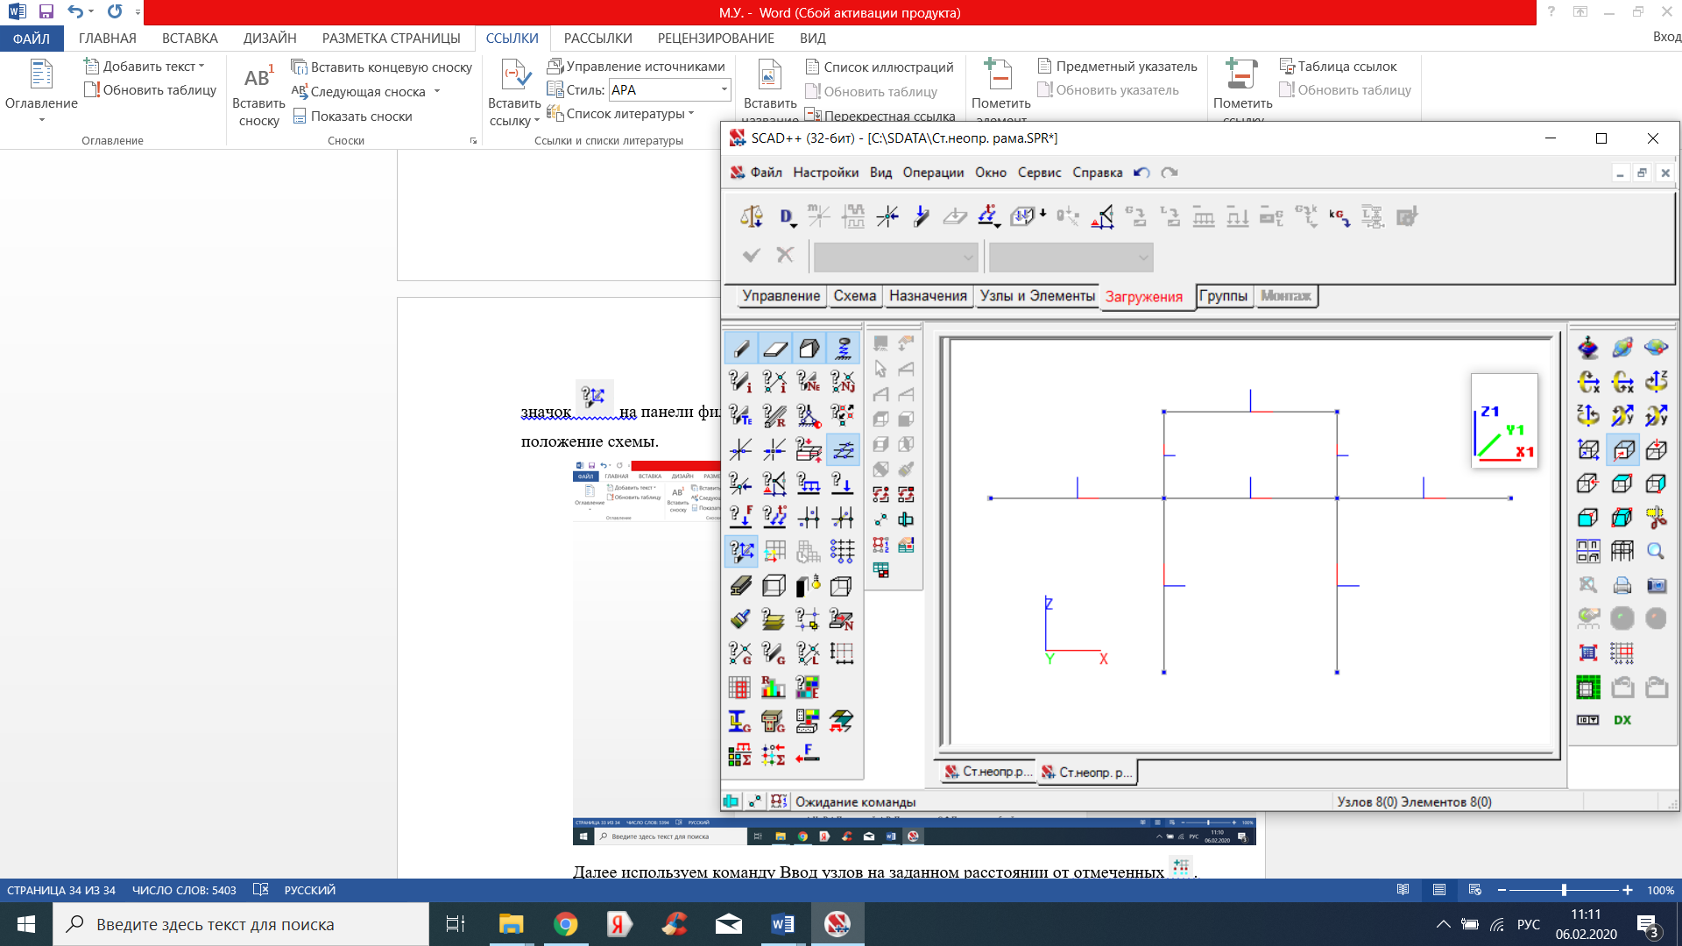The width and height of the screenshot is (1682, 946).
Task: Switch to the Схема tab
Action: [x=854, y=296]
